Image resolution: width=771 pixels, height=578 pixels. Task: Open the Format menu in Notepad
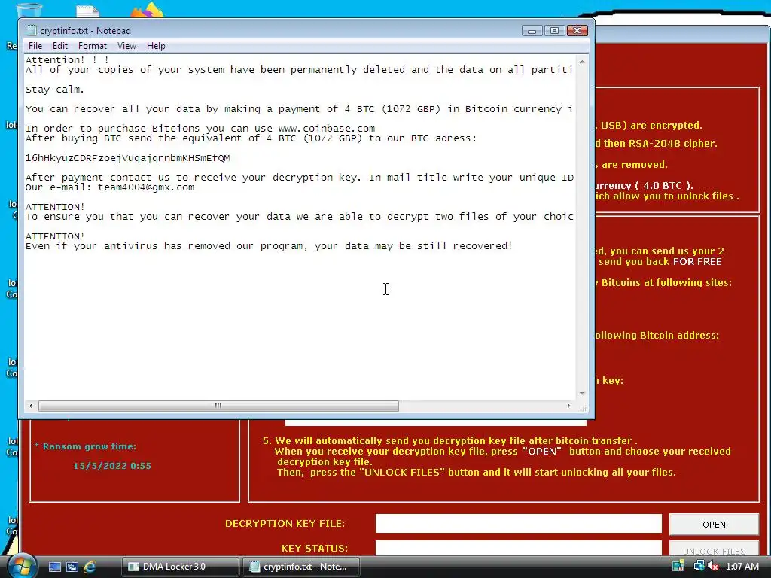point(93,46)
